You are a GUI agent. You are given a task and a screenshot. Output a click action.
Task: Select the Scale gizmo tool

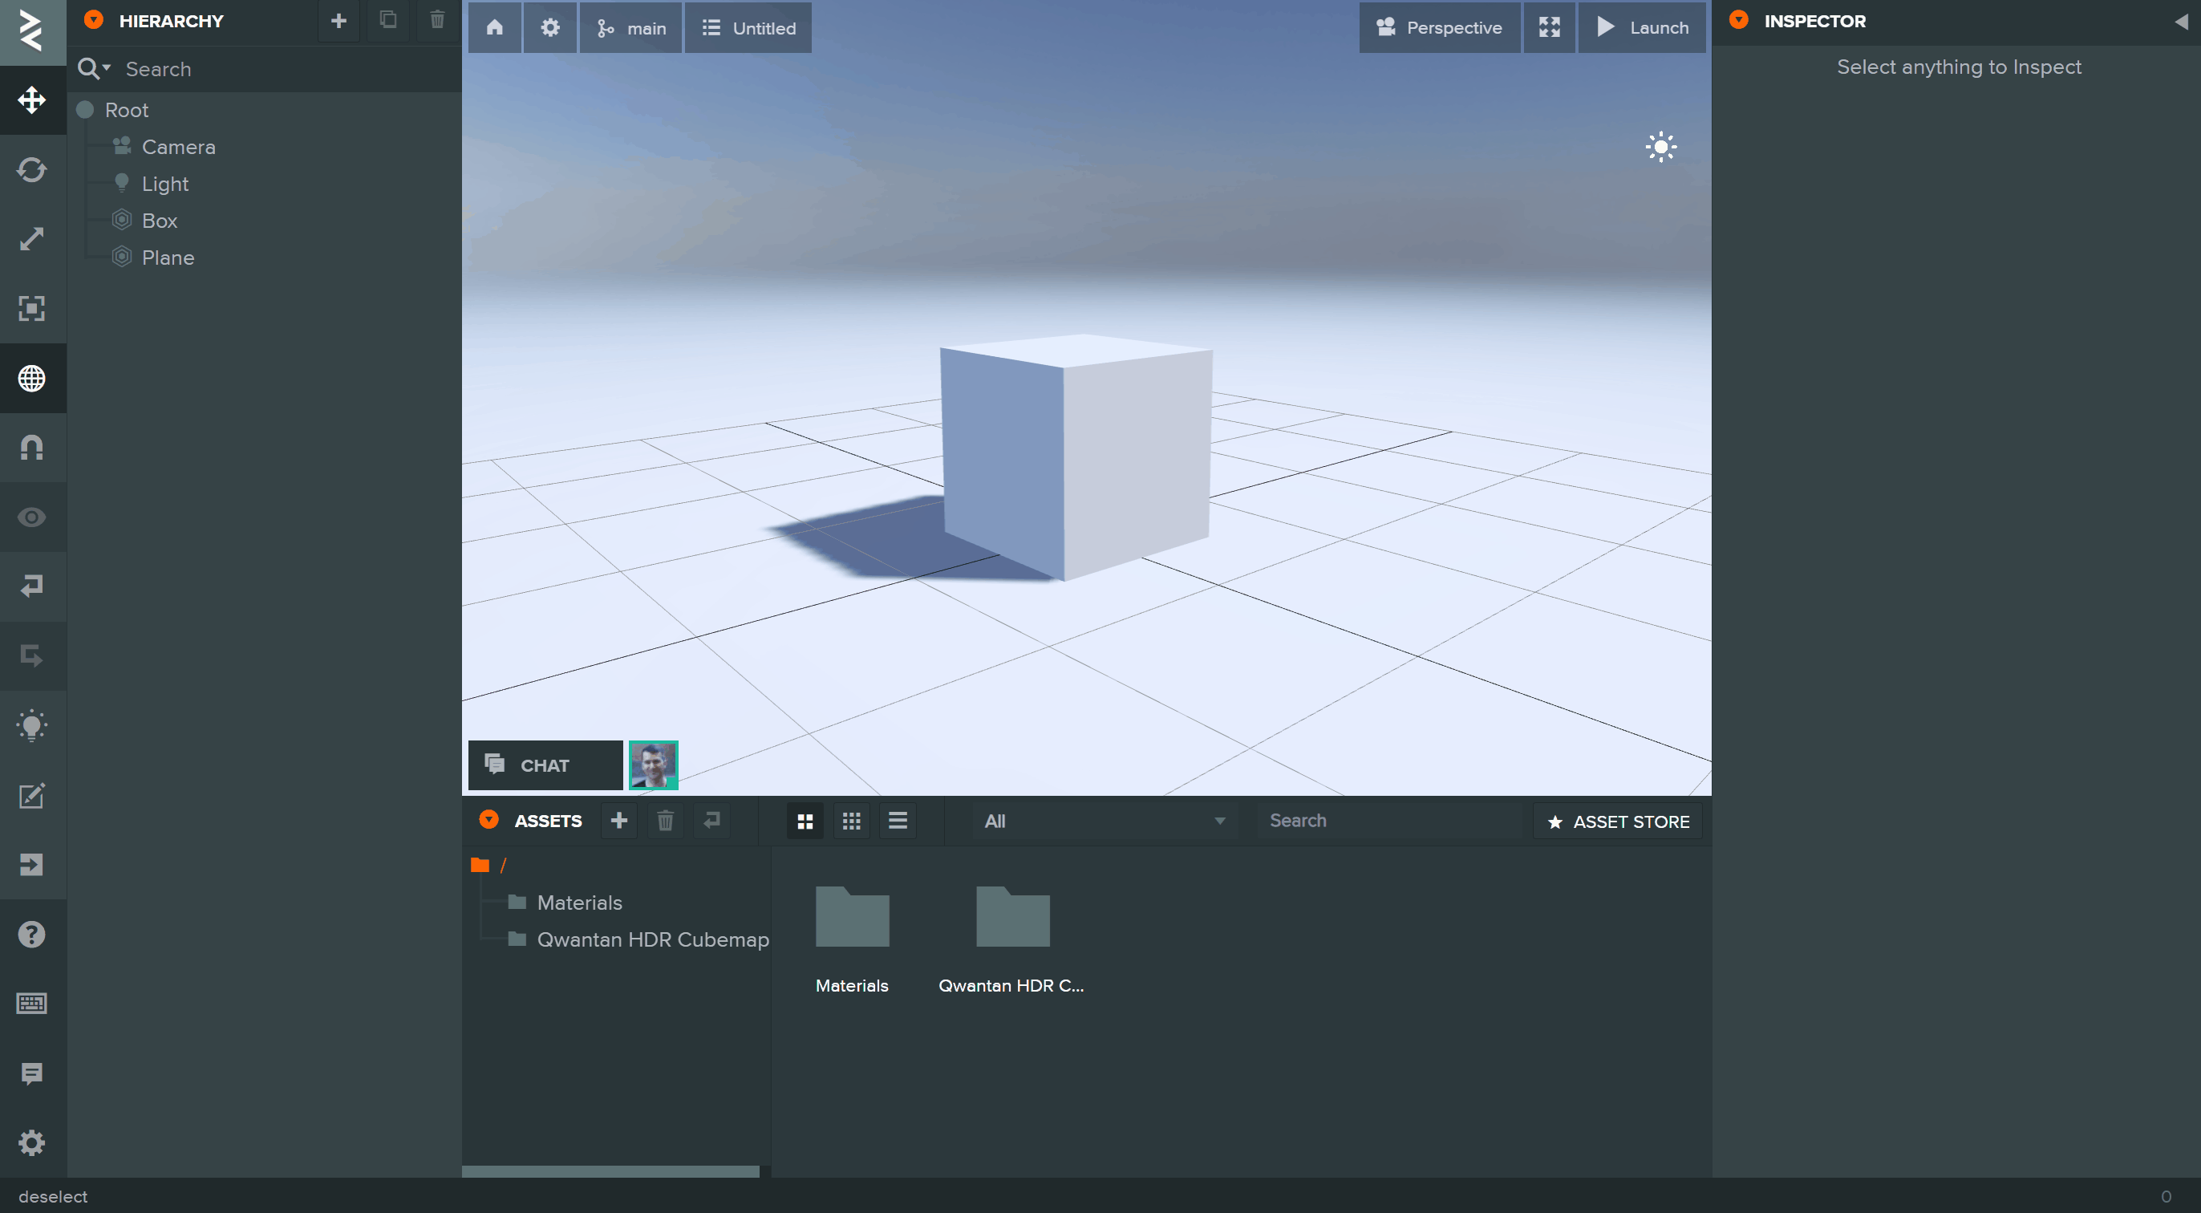coord(31,238)
